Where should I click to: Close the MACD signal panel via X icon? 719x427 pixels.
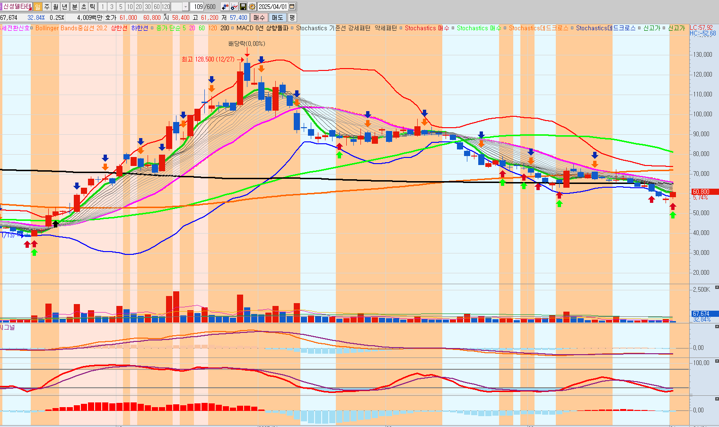[716, 326]
